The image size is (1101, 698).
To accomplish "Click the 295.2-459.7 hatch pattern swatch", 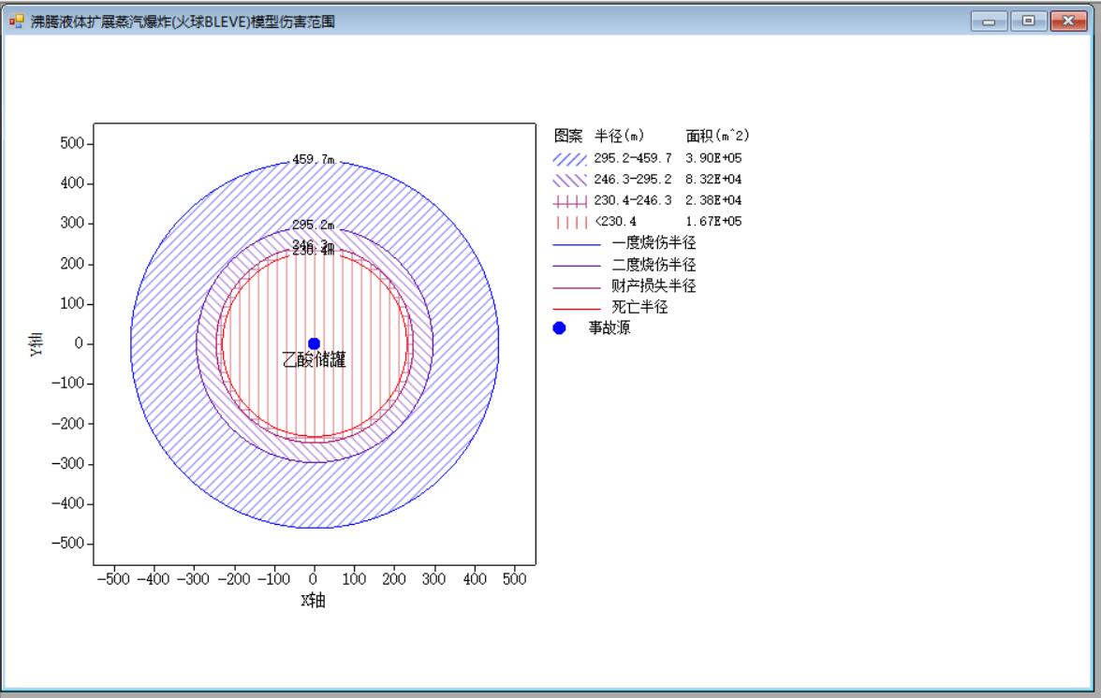I will (569, 159).
